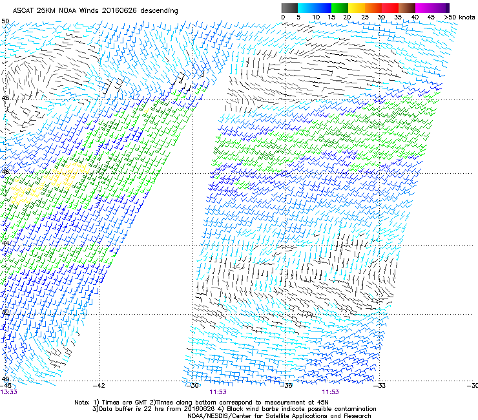Click the latitude label '46'
Screen dimensions: 478x420
coord(5,172)
